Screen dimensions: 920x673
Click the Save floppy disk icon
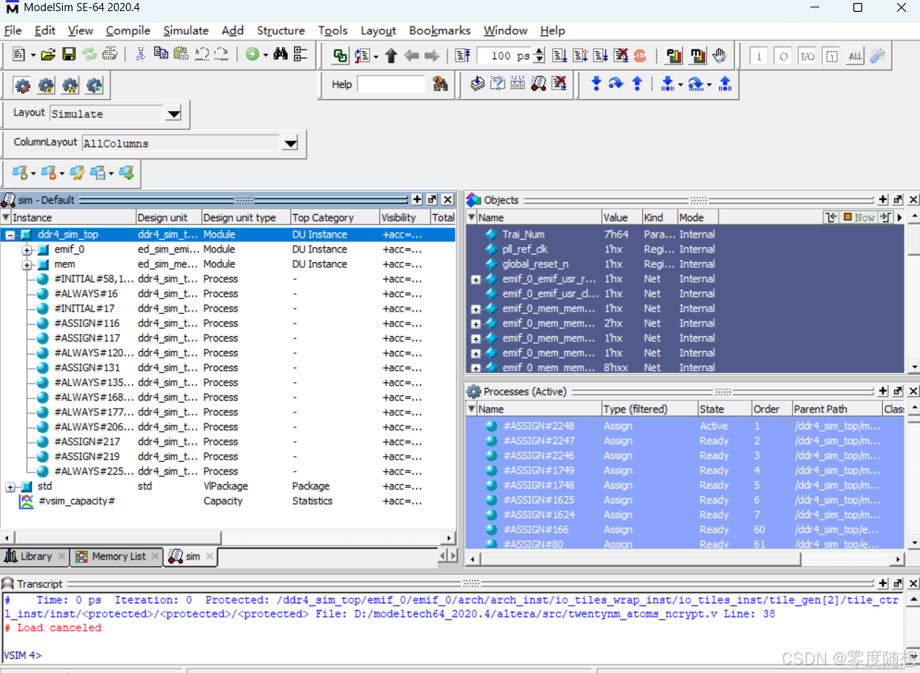click(x=69, y=55)
